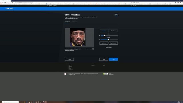Open a new browser tab
The image size is (183, 103).
[x=11, y=1]
